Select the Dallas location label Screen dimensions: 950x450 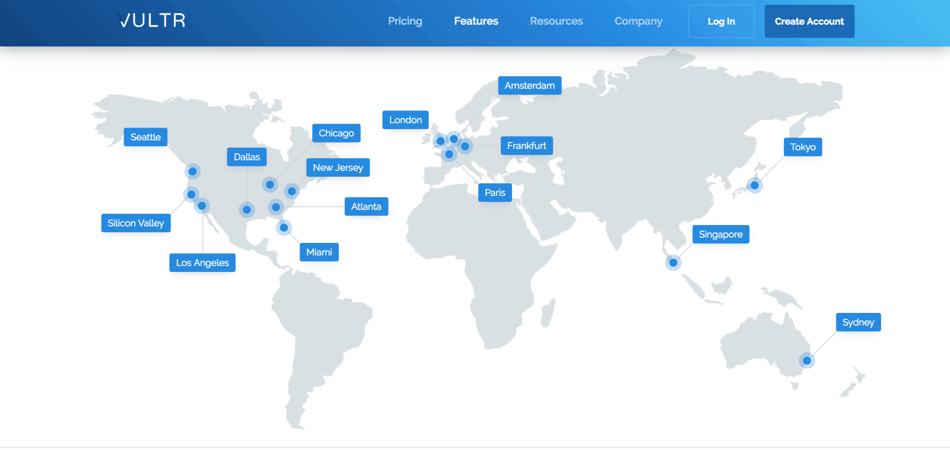point(247,157)
